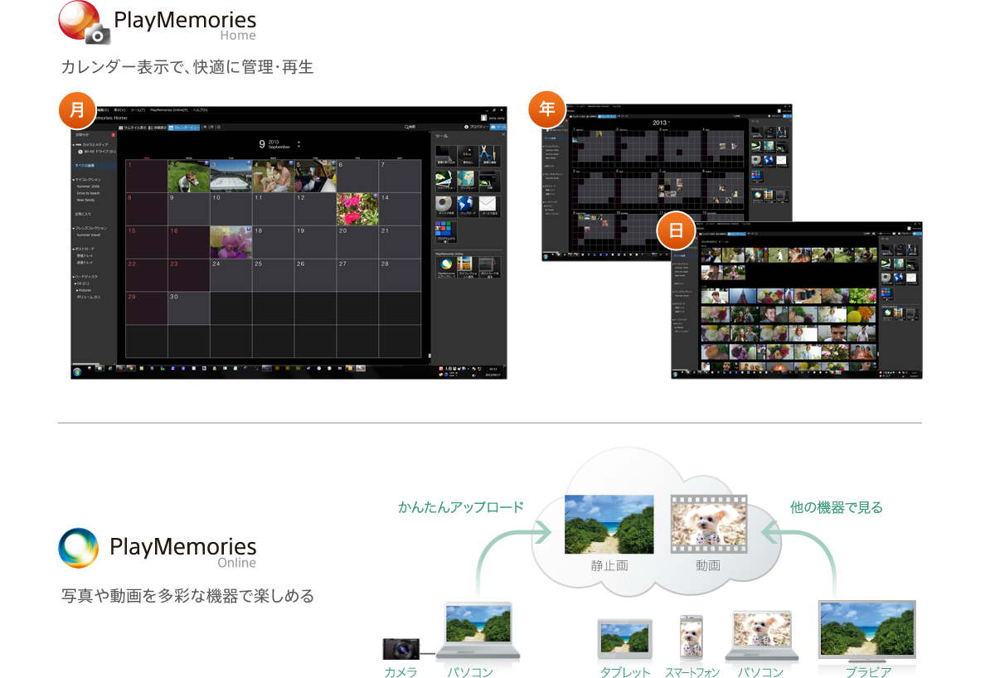
Task: Click the envelope send-by-mail tool
Action: [489, 205]
